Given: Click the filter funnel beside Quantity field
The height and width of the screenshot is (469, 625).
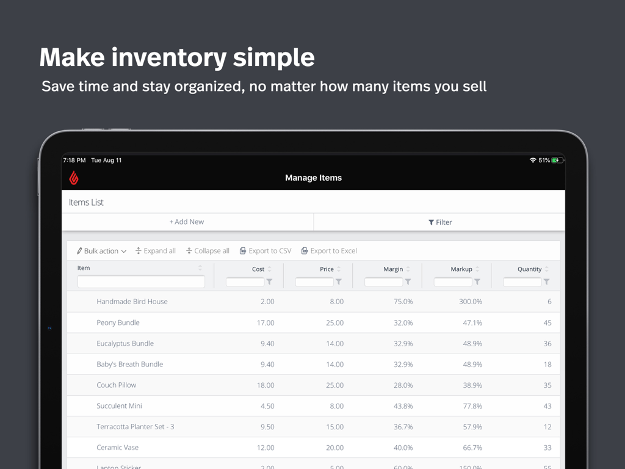Looking at the screenshot, I should tap(547, 282).
